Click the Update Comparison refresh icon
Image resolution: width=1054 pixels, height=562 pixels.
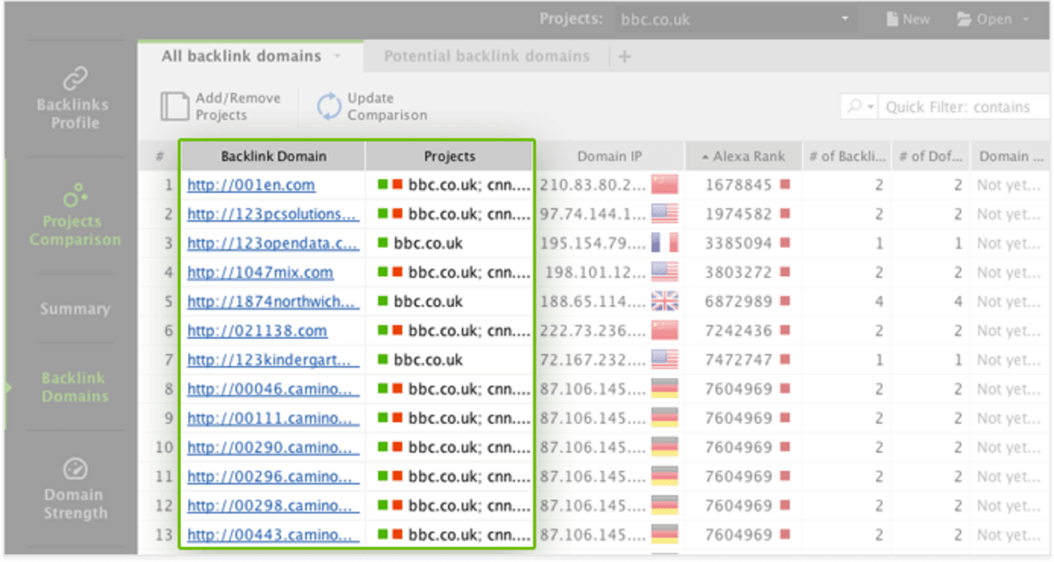[328, 106]
